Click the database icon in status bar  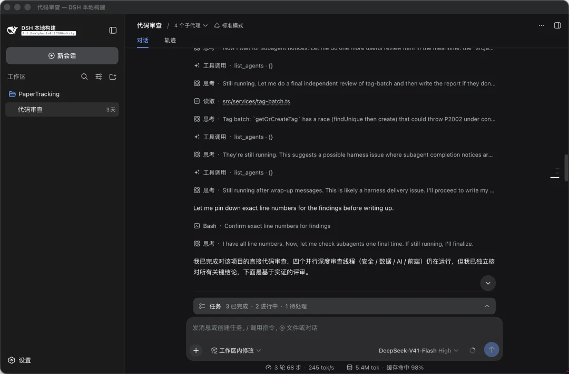pos(349,368)
